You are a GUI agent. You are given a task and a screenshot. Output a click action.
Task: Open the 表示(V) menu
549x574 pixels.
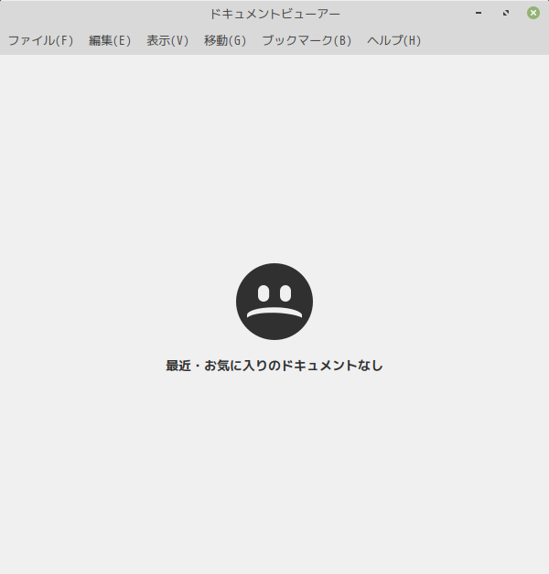(167, 40)
